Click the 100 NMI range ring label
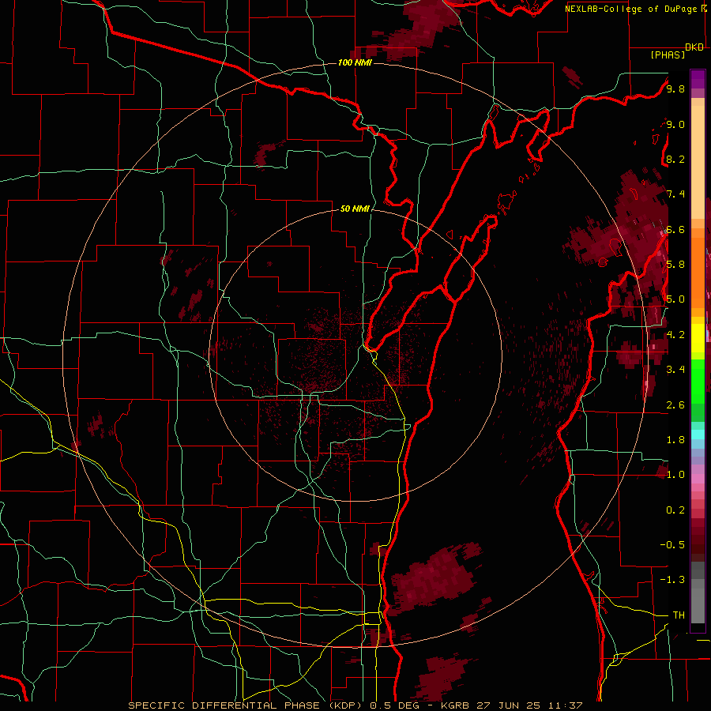The image size is (711, 711). click(355, 62)
